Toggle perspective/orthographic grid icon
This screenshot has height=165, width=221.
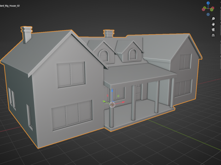(213, 35)
